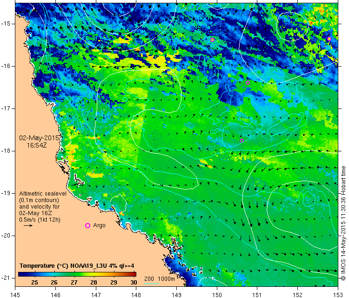Click the 'Argo' legend label
Screen dimensions: 349x298
[99, 225]
